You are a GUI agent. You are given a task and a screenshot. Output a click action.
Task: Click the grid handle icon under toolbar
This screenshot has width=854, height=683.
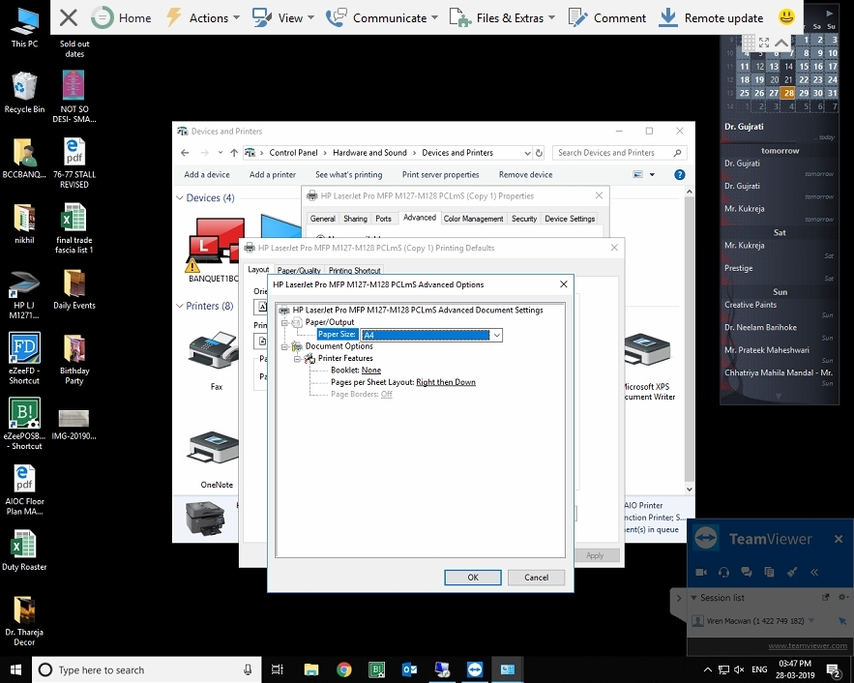point(749,42)
